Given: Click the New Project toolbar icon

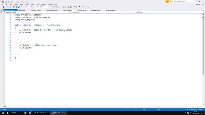Looking at the screenshot, I should (x=10, y=7).
